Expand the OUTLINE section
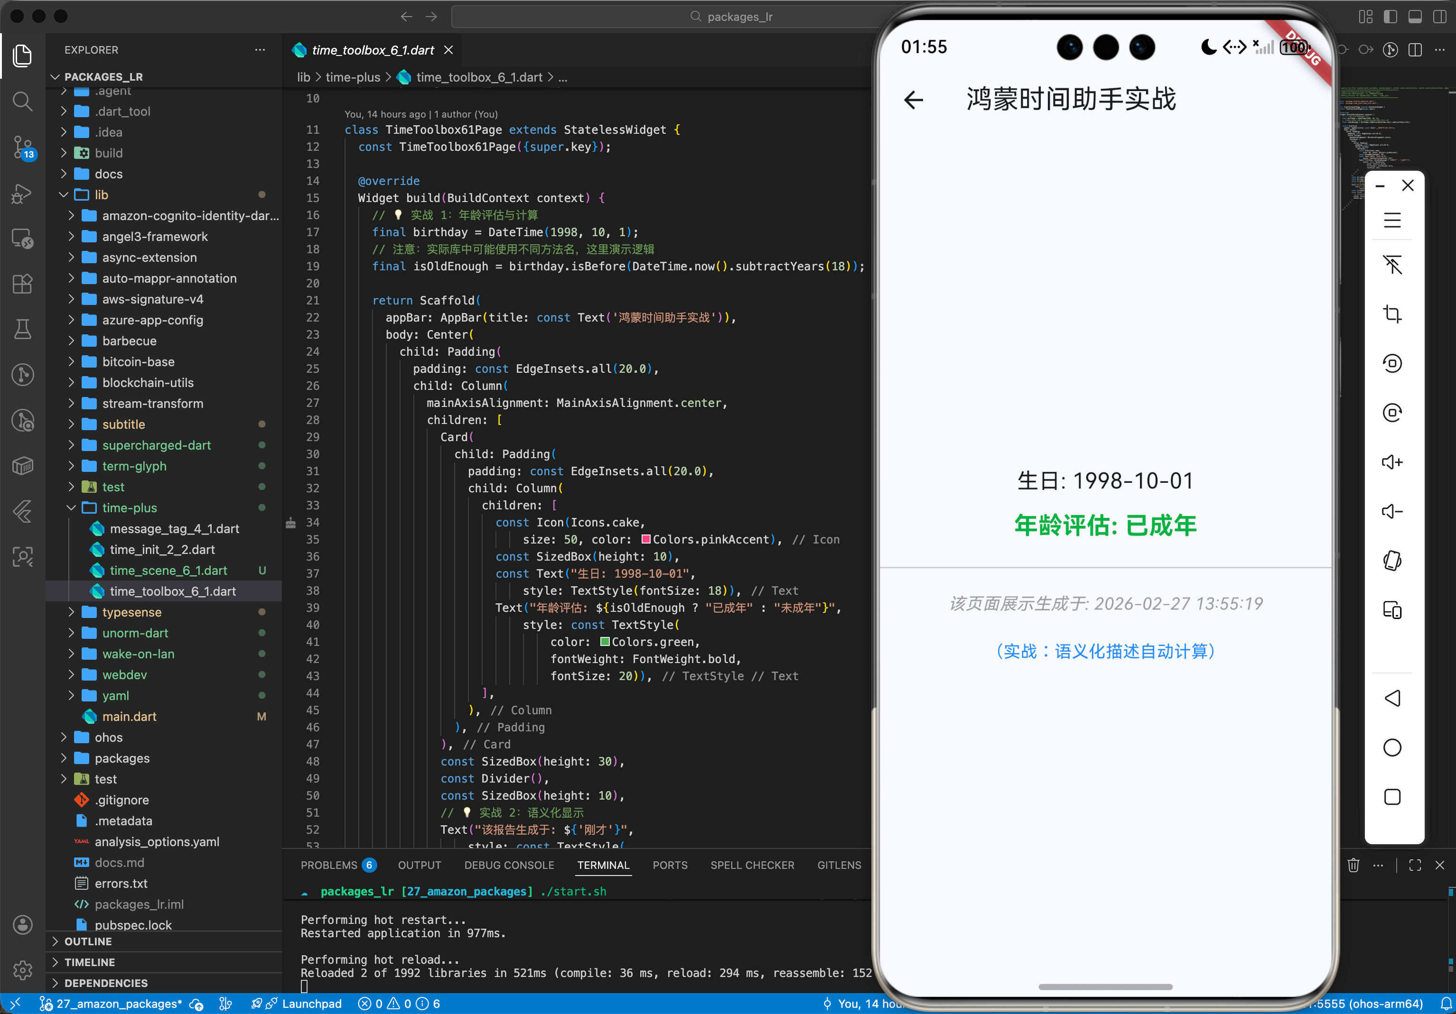1456x1014 pixels. coord(87,941)
